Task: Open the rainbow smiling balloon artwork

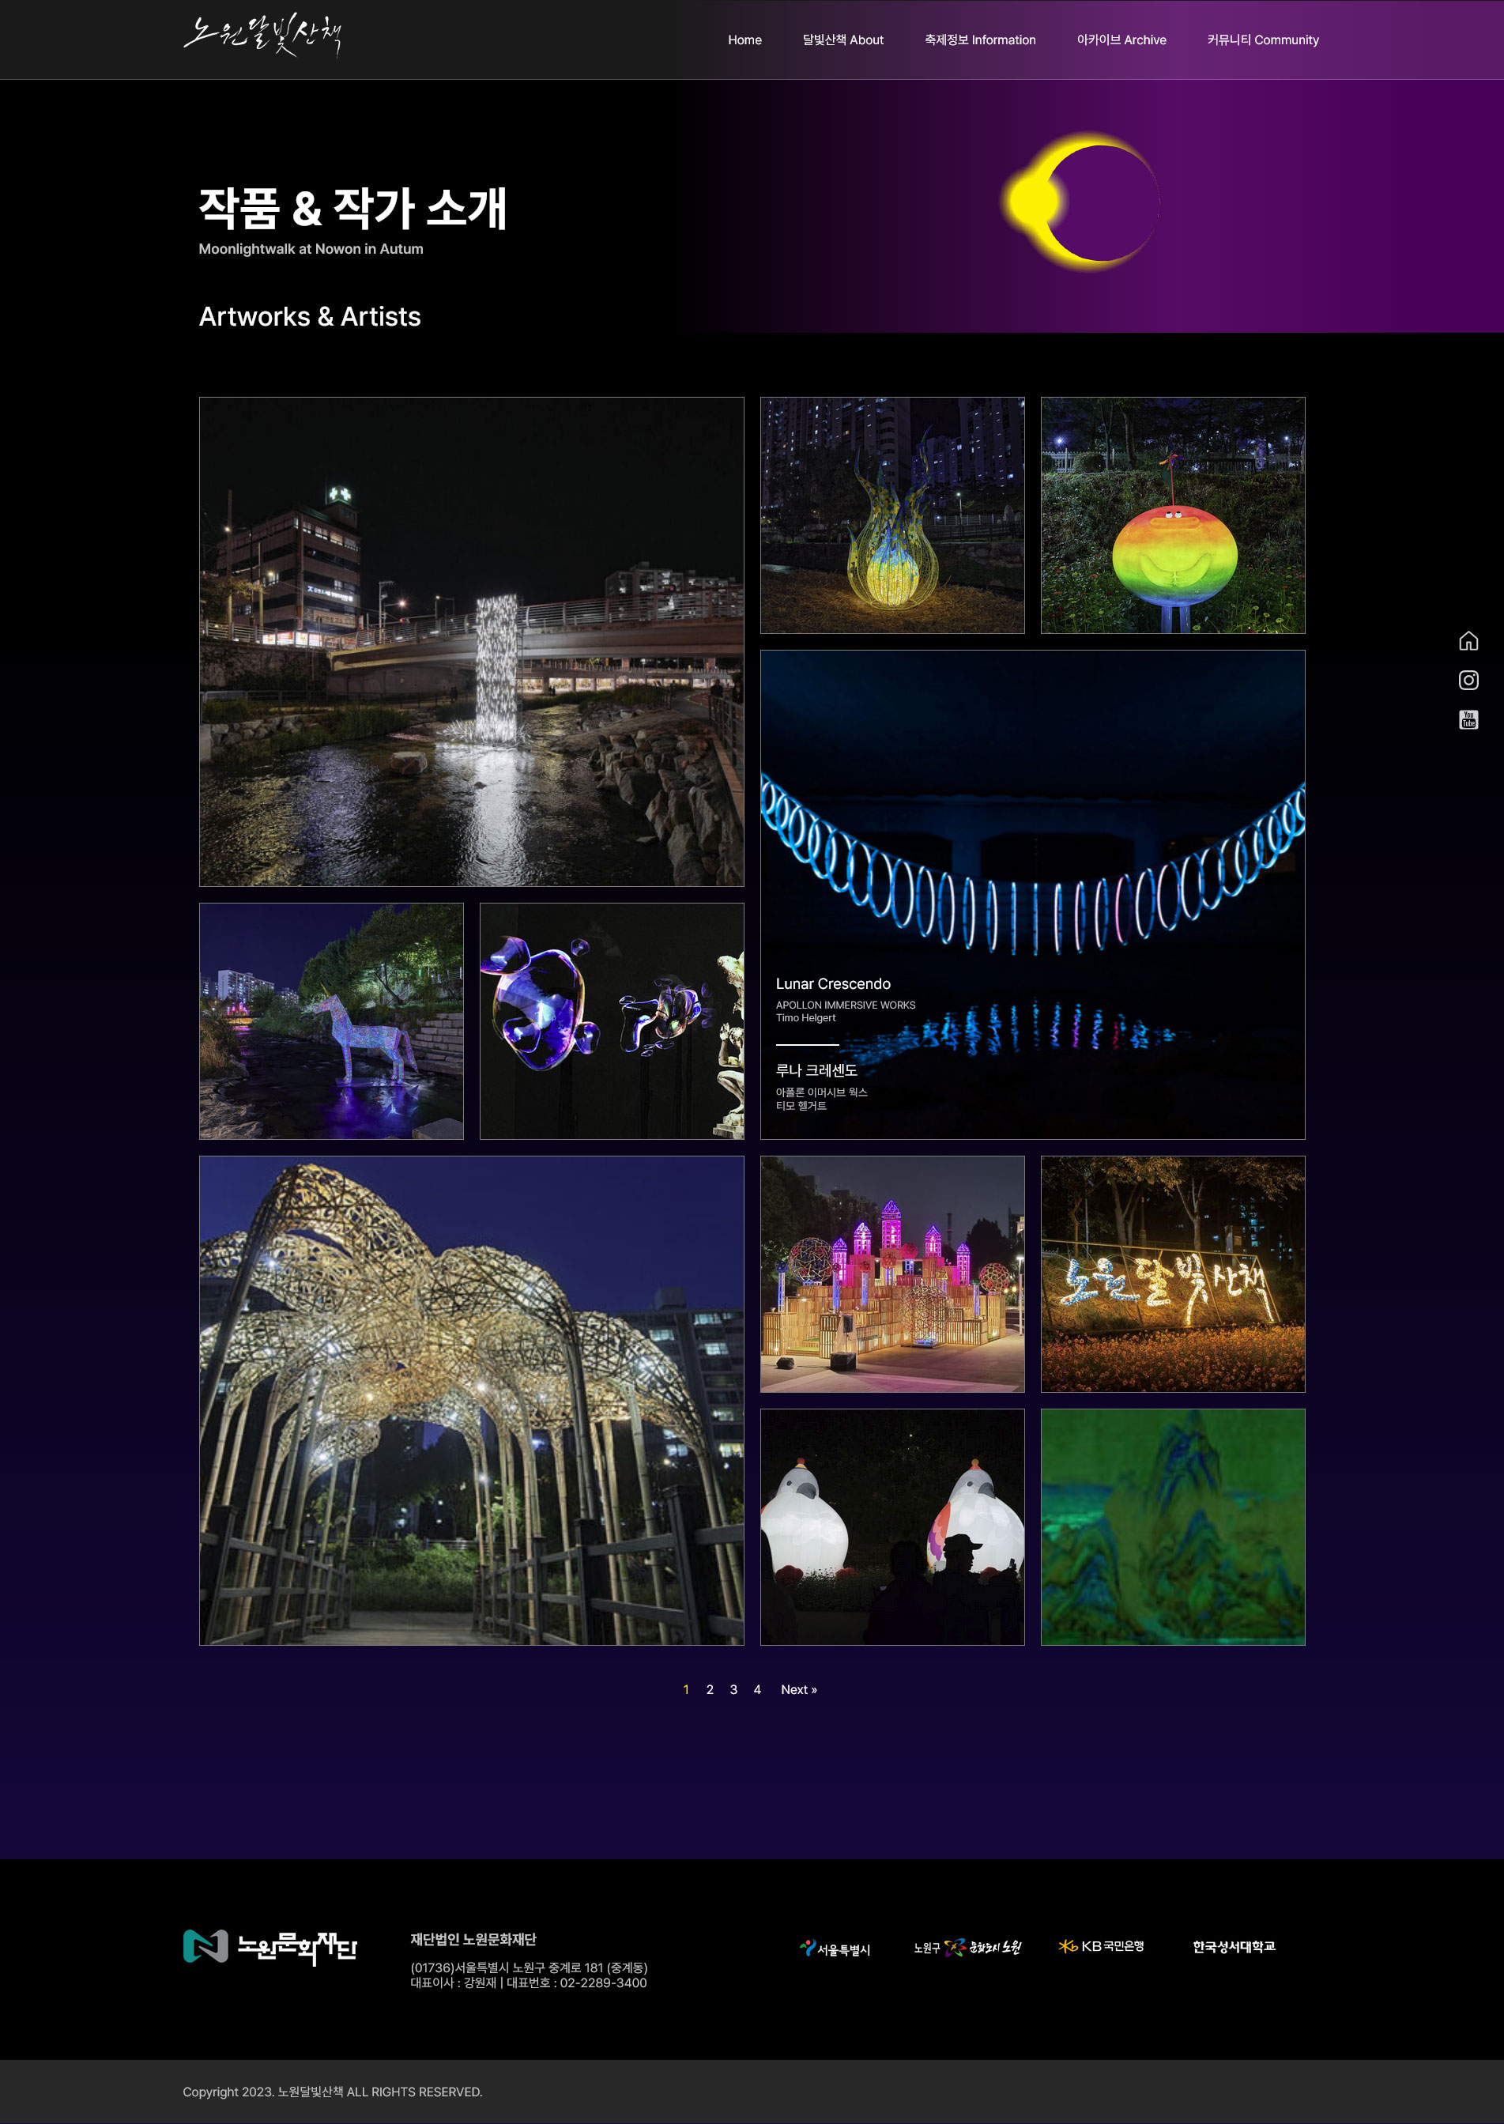Action: tap(1172, 516)
